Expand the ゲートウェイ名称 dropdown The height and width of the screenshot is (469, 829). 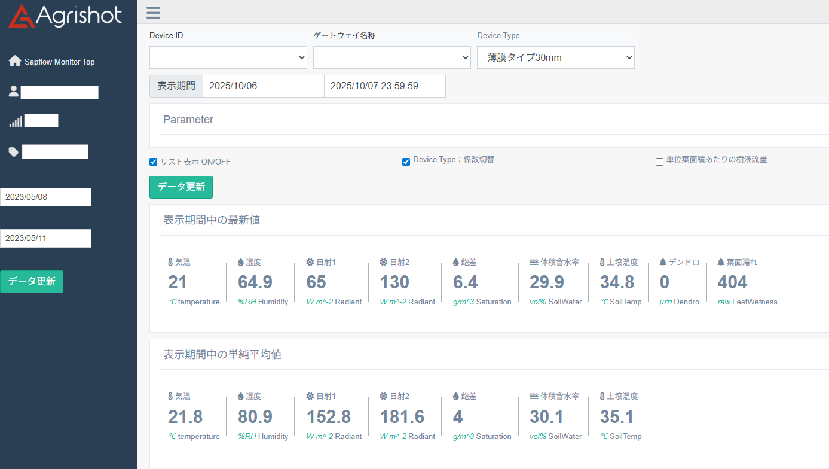coord(392,57)
